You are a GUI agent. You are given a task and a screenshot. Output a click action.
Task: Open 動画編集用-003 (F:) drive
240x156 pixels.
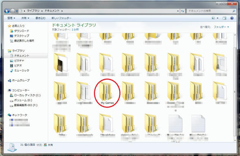click(x=26, y=105)
